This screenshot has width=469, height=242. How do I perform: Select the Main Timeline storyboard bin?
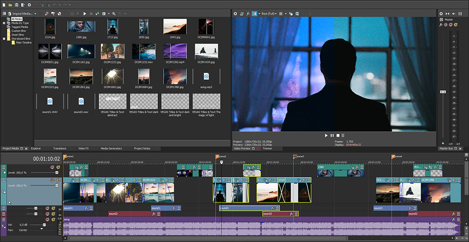point(24,42)
